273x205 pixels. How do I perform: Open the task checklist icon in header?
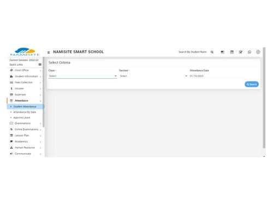click(241, 52)
